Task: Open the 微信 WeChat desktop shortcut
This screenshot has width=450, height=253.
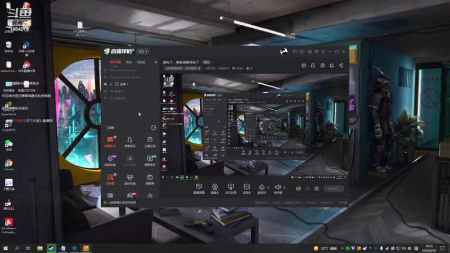Action: coord(8,145)
